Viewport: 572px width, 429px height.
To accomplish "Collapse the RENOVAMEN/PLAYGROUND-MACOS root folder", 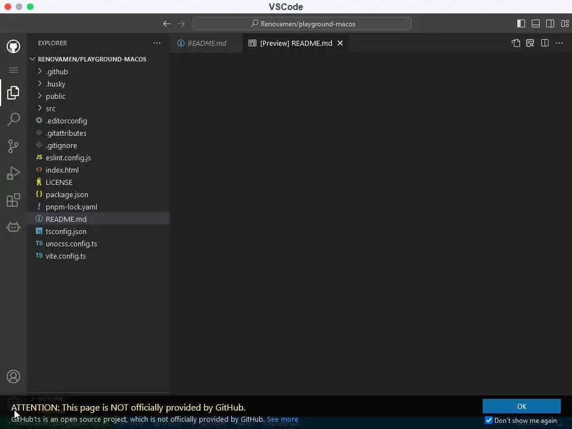I will click(x=98, y=59).
